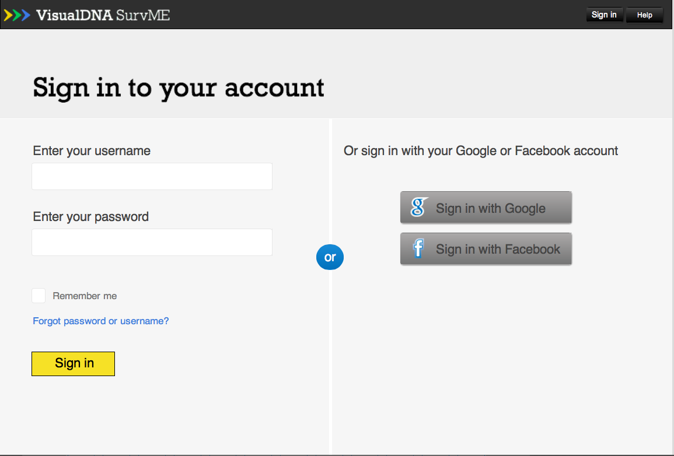Click the yellow Sign in button
Screen dimensions: 674x456
[73, 364]
